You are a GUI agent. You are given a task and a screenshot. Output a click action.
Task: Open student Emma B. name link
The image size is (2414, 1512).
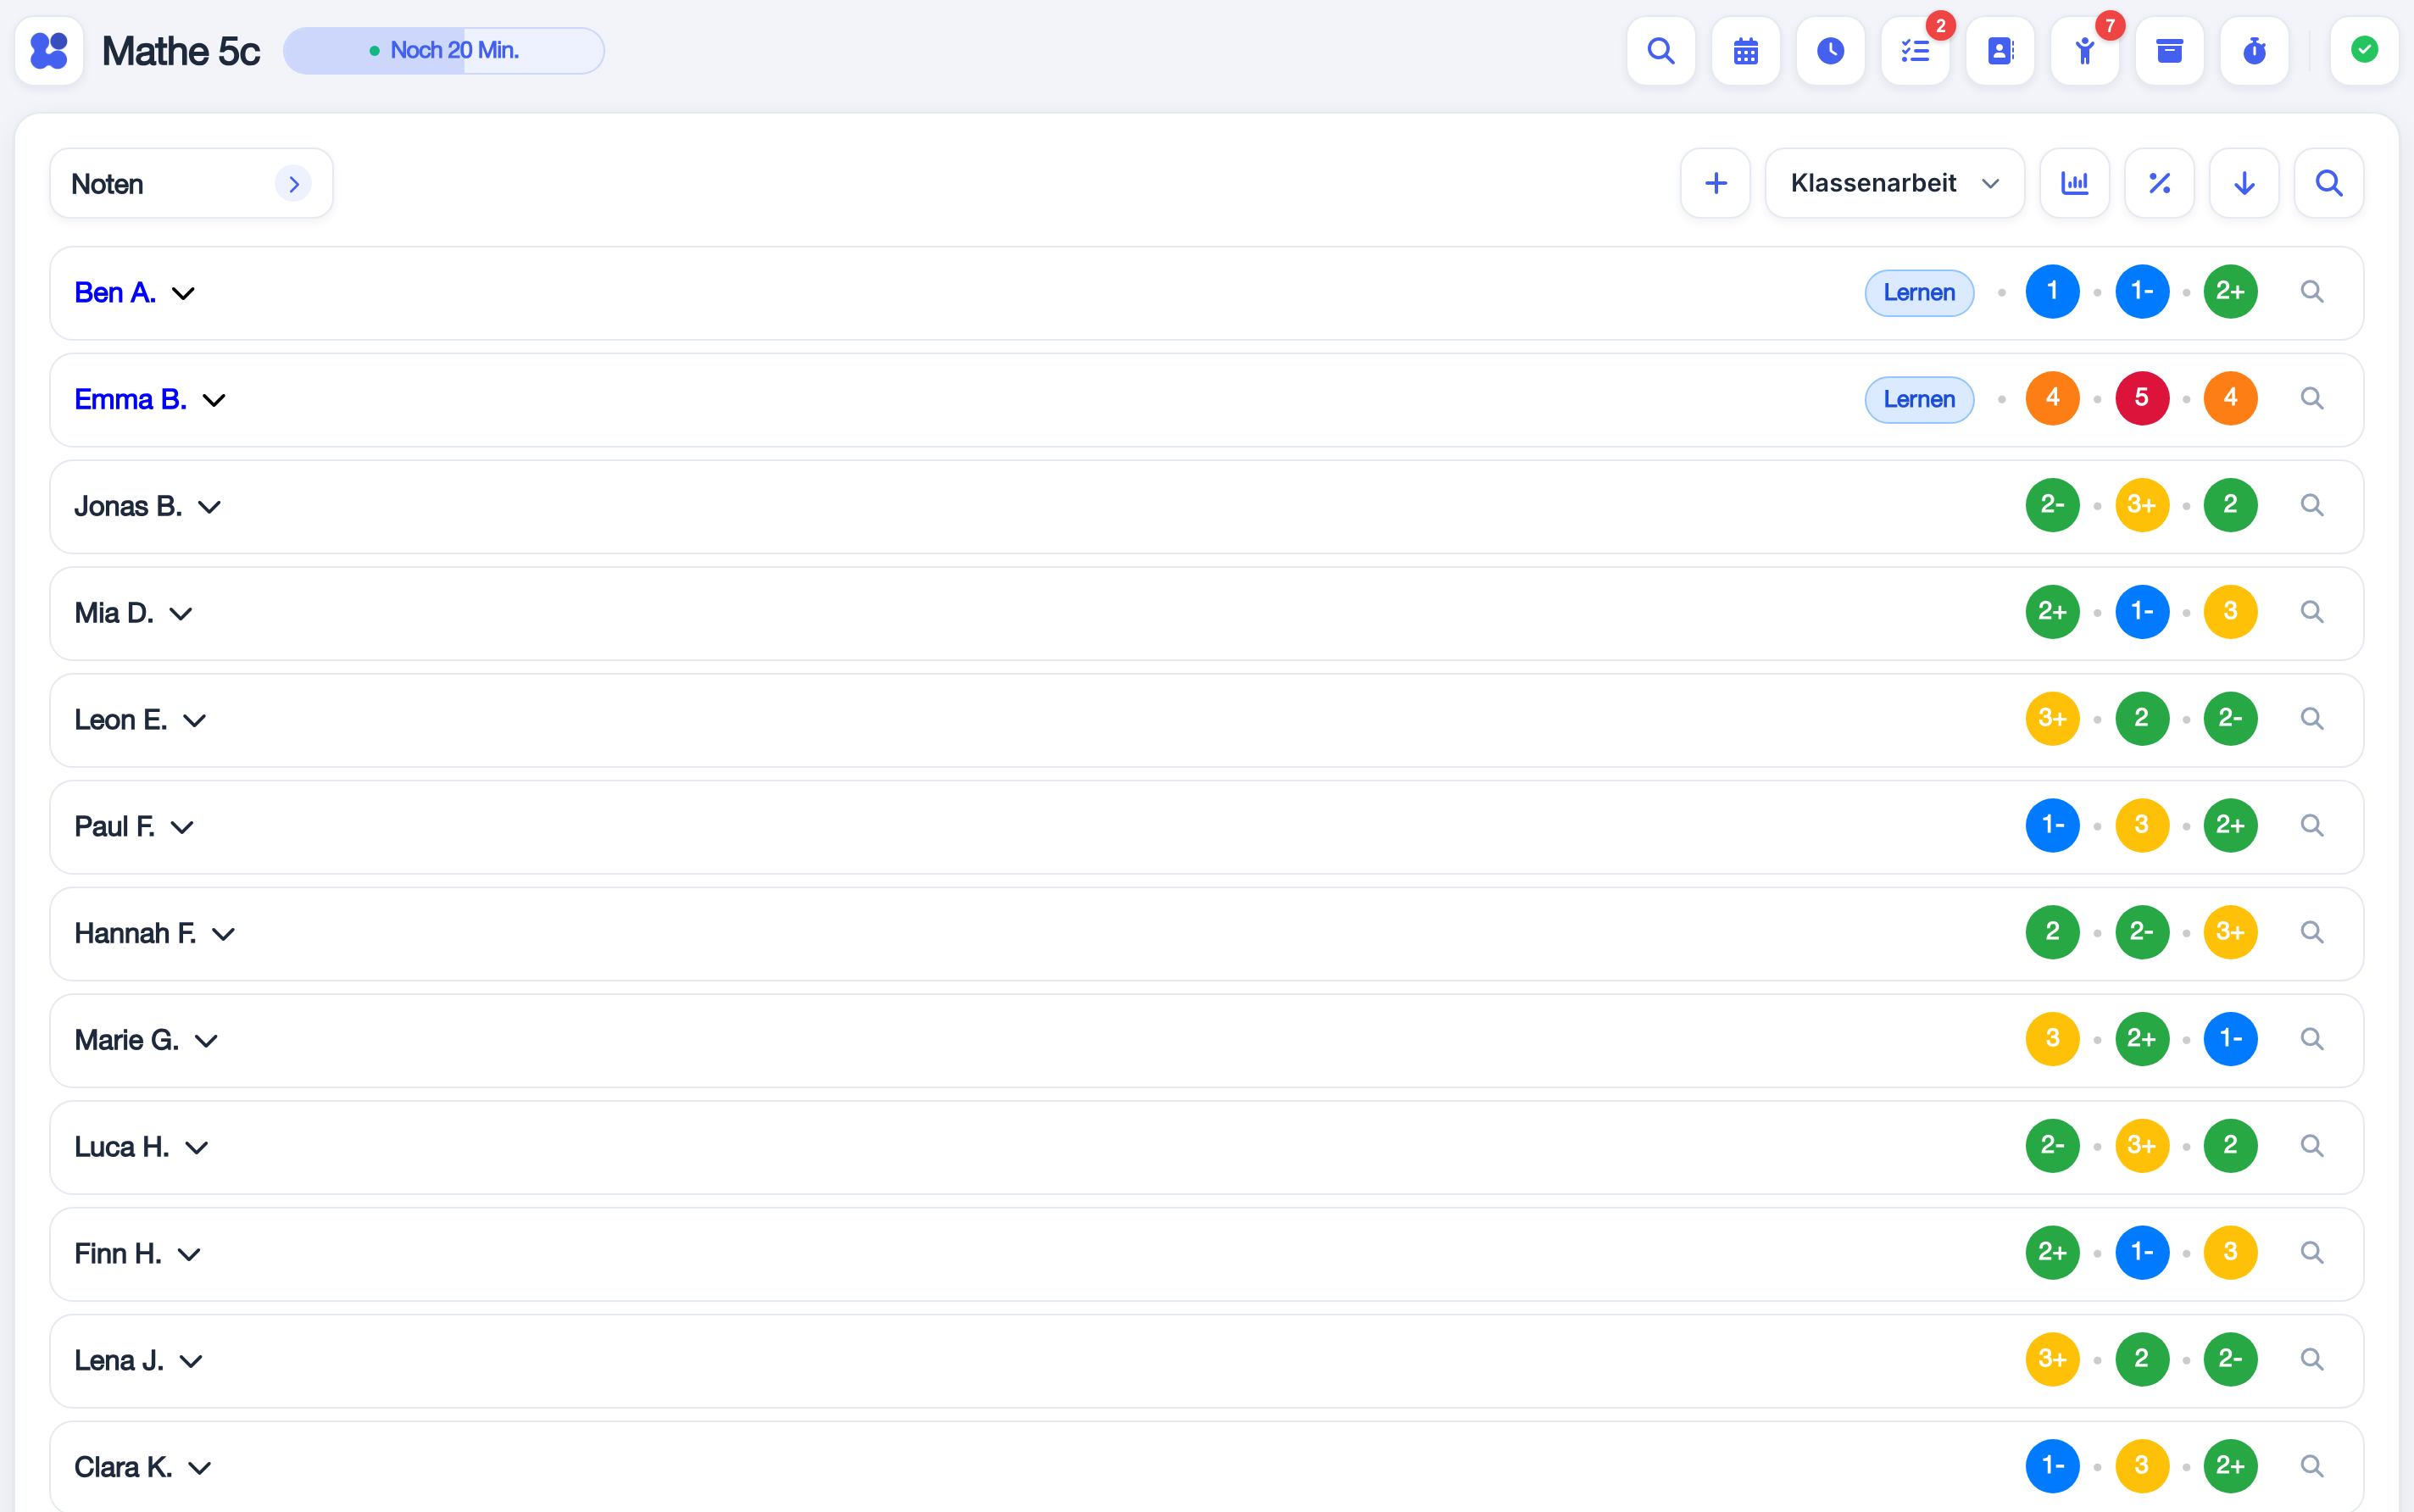(131, 399)
